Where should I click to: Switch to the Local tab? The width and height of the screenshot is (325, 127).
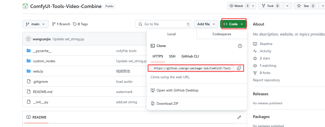[x=172, y=34]
